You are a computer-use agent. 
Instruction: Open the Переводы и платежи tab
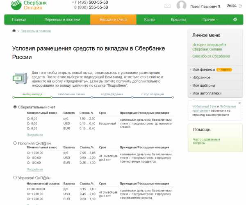click(x=62, y=20)
